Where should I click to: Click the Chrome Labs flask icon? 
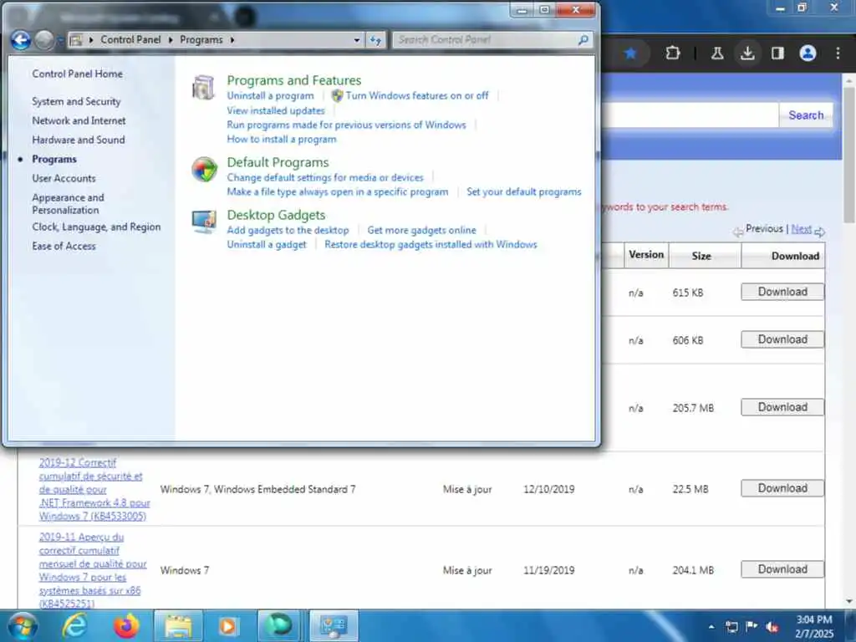[716, 53]
